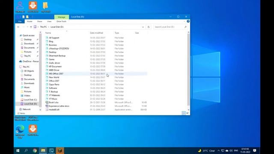Open the Home ribbon tab

coord(30,21)
